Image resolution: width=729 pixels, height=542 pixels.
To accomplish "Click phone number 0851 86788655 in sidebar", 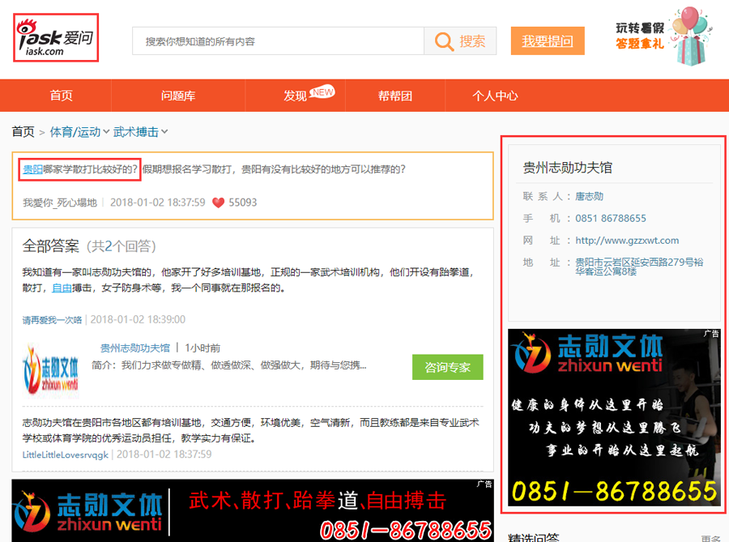I will click(611, 219).
